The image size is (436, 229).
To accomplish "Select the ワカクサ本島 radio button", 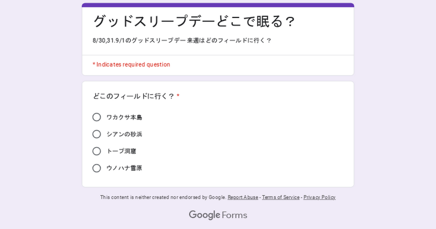I will [x=97, y=117].
